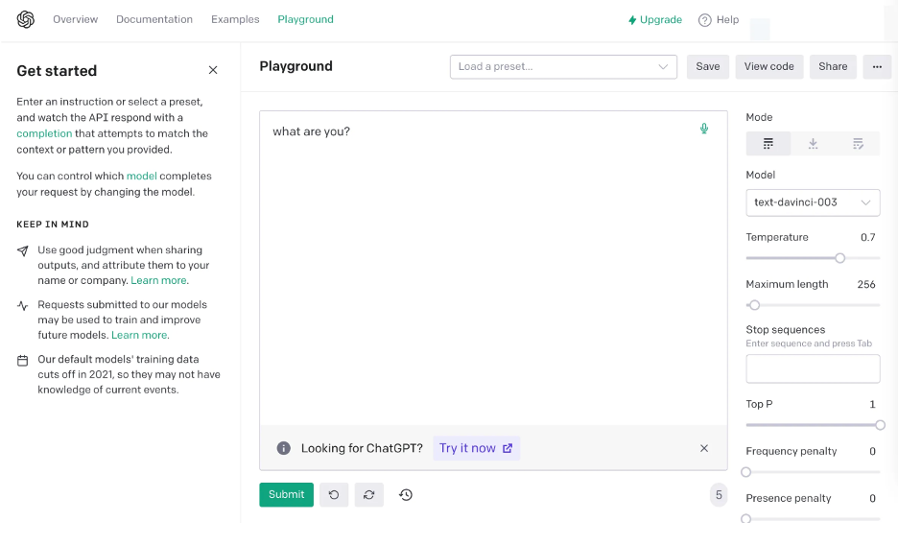Viewport: 898px width, 545px height.
Task: Click the View code button
Action: point(769,66)
